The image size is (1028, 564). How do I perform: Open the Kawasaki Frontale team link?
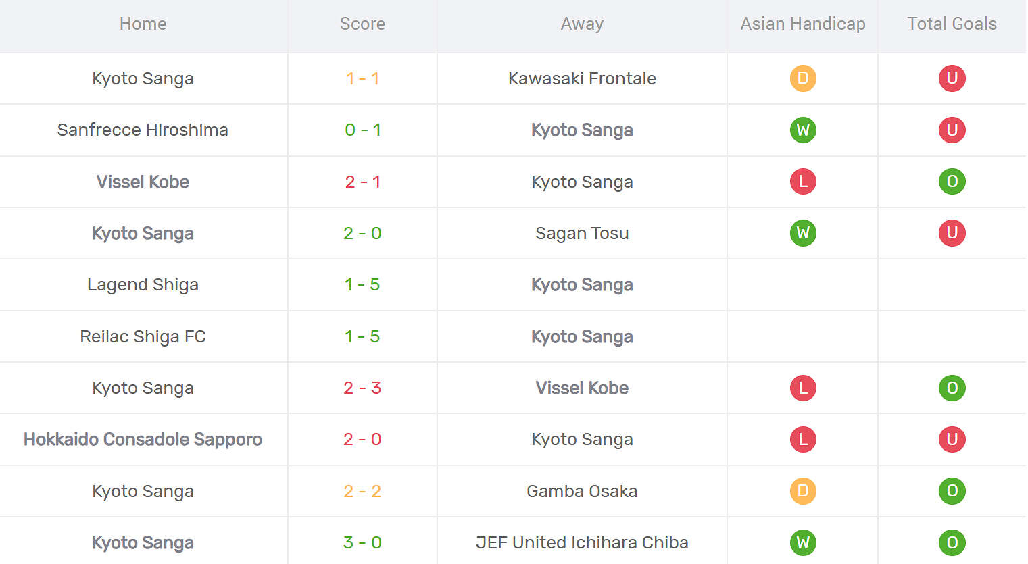click(582, 79)
